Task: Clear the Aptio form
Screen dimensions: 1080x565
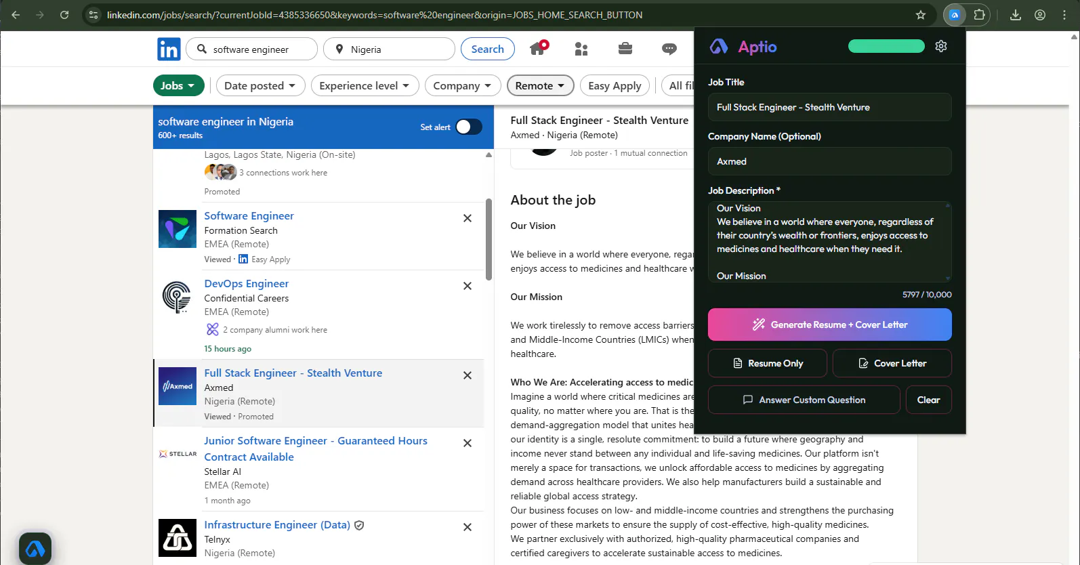Action: (x=929, y=400)
